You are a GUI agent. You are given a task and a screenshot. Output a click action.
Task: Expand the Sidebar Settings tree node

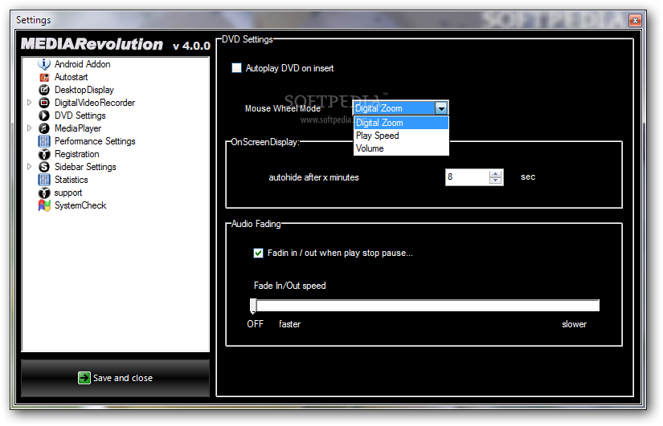pos(29,166)
